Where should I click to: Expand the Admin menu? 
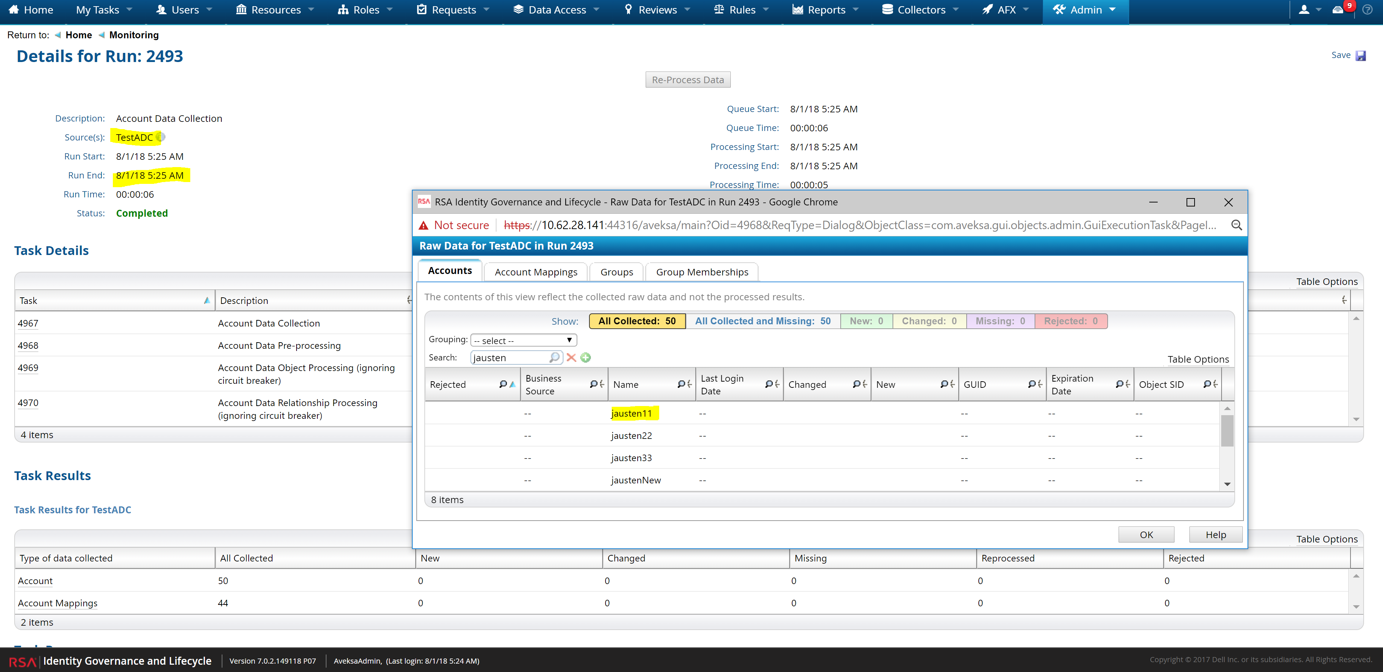pos(1085,9)
